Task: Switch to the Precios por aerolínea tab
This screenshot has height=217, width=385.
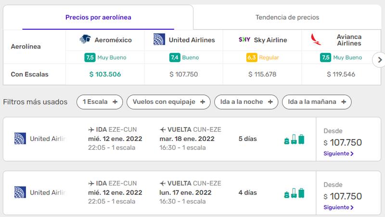Action: (x=98, y=17)
